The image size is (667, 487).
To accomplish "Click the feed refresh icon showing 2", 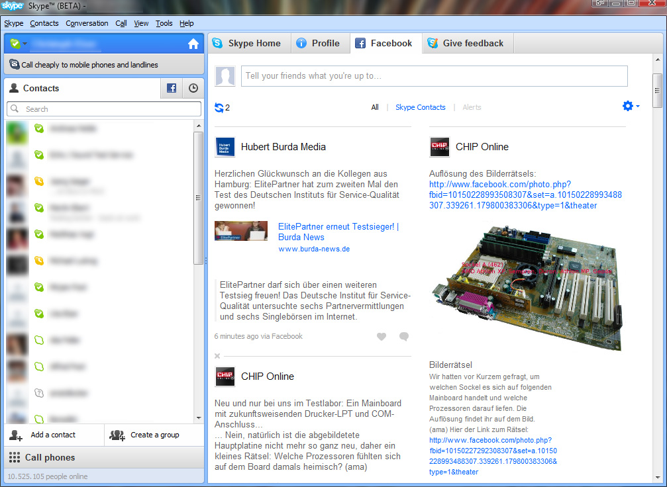I will coord(219,107).
